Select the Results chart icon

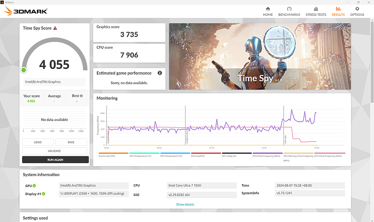(338, 9)
